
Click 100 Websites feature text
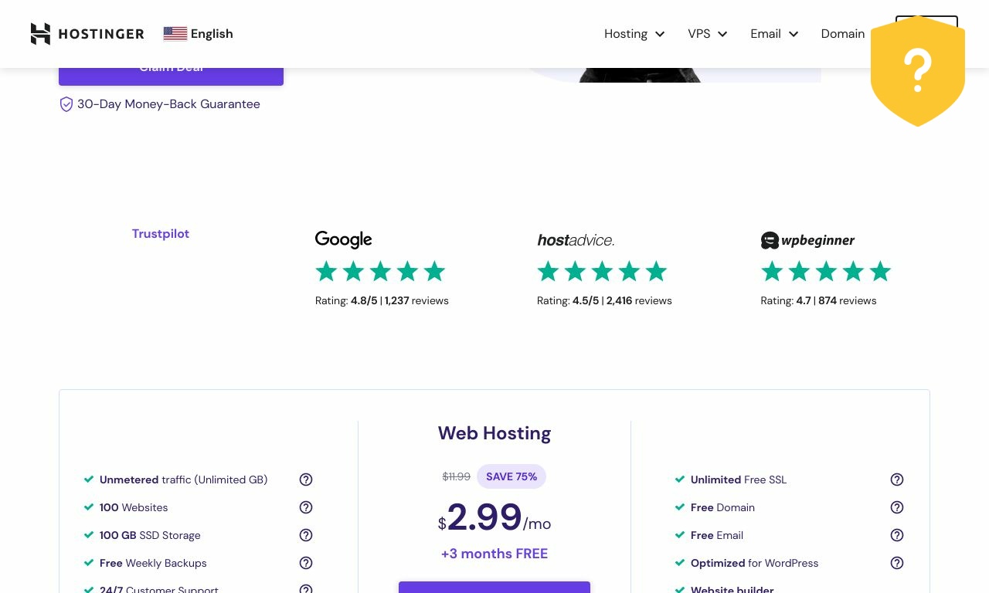tap(134, 507)
